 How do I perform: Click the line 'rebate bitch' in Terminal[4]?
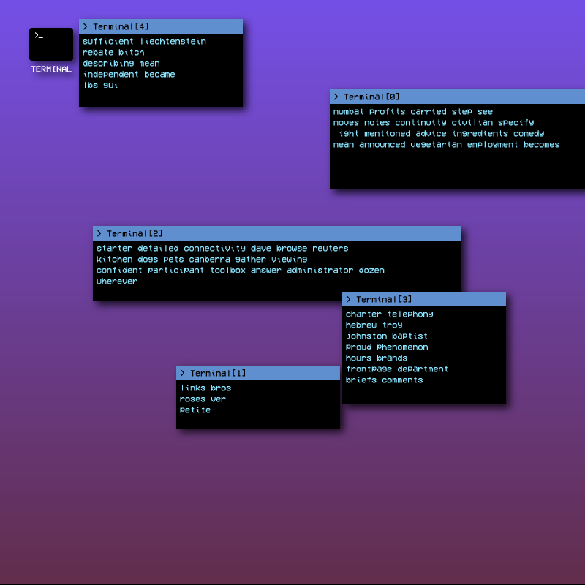click(113, 52)
